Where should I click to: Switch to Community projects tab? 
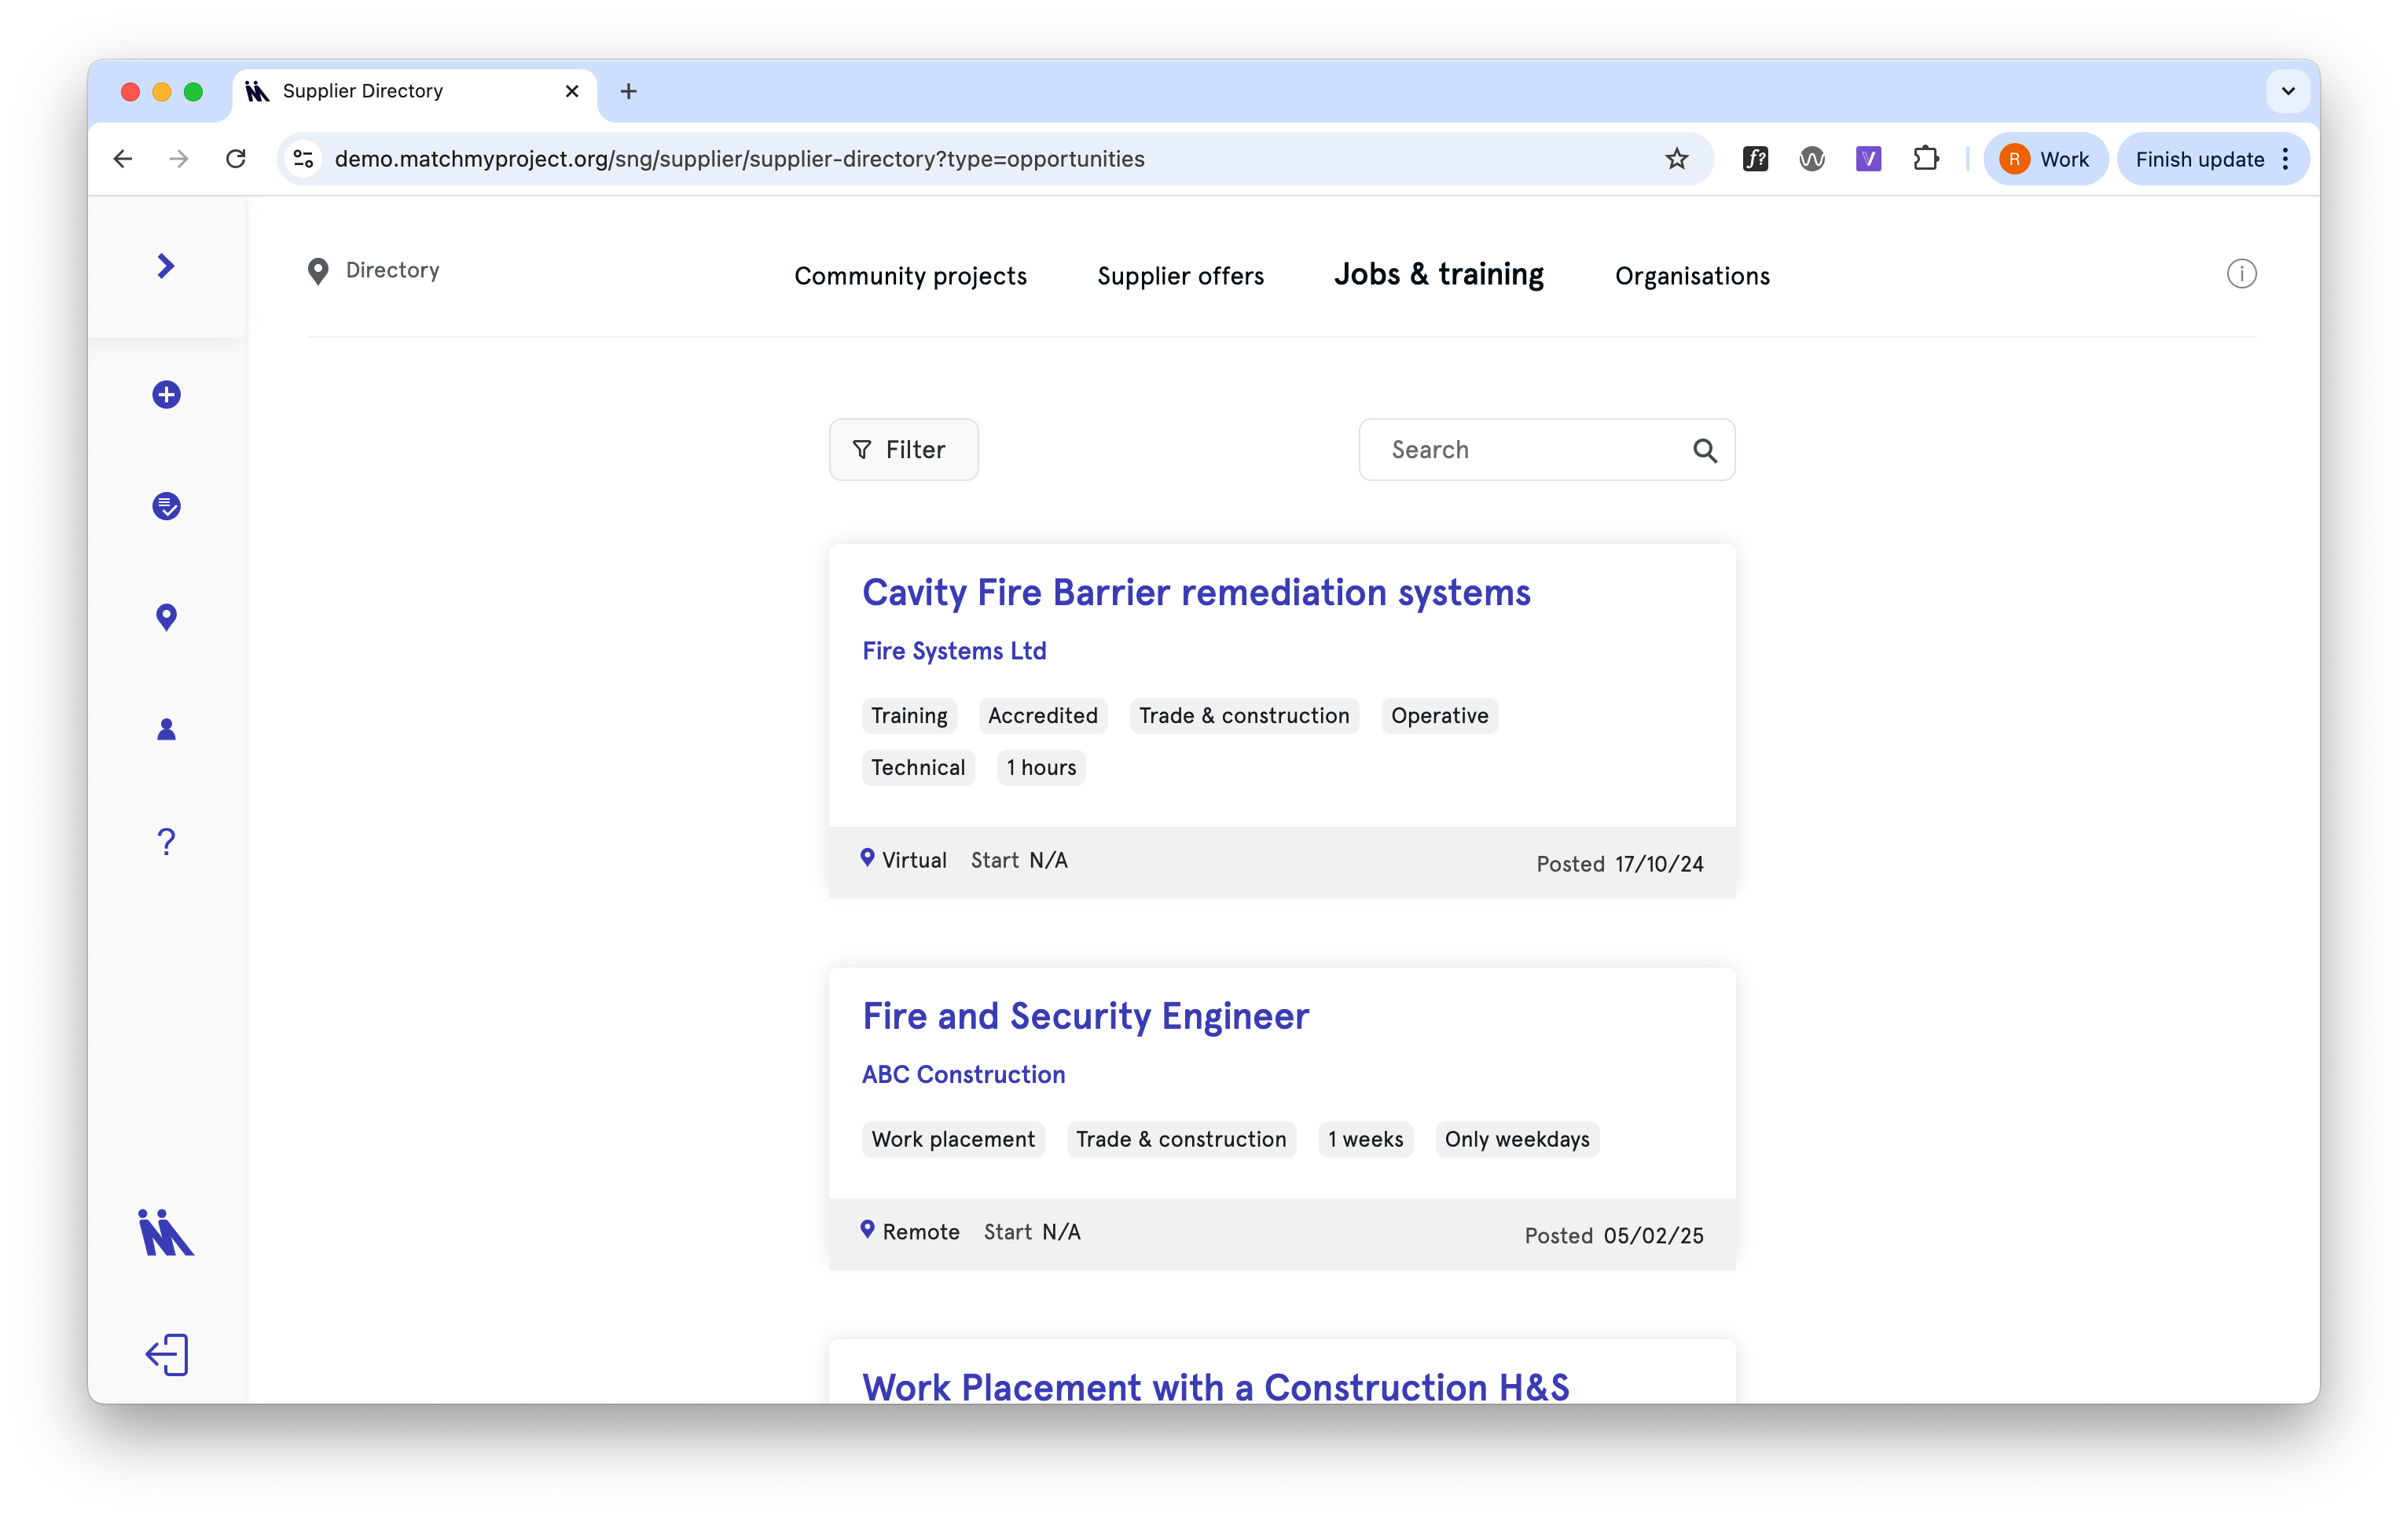(910, 276)
